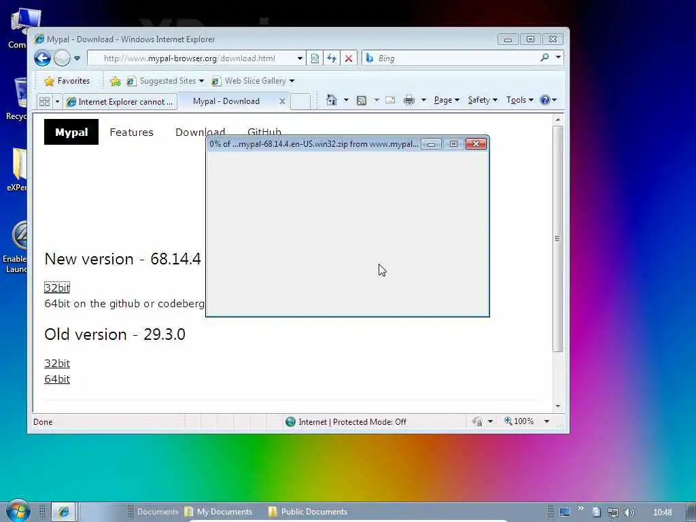Expand Print options dropdown arrow
696x522 pixels.
[423, 100]
